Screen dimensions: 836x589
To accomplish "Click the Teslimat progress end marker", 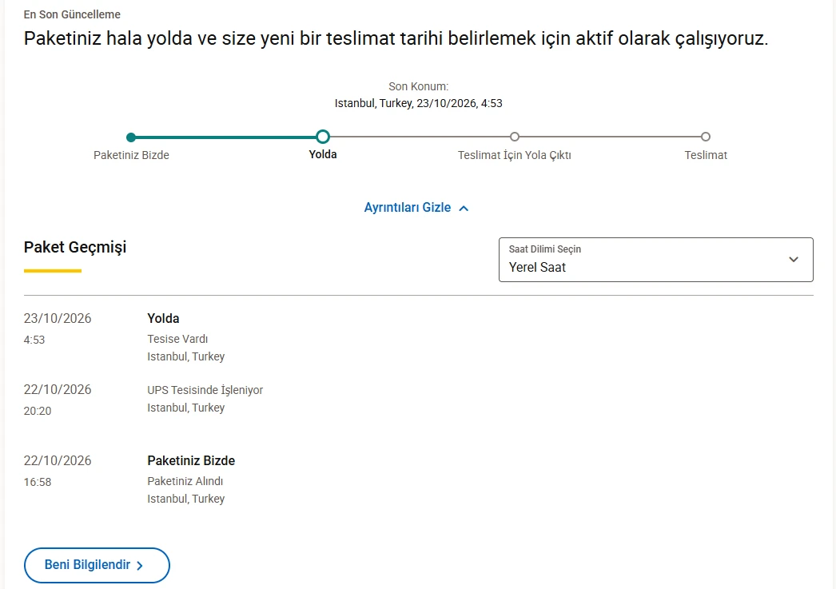I will tap(706, 137).
